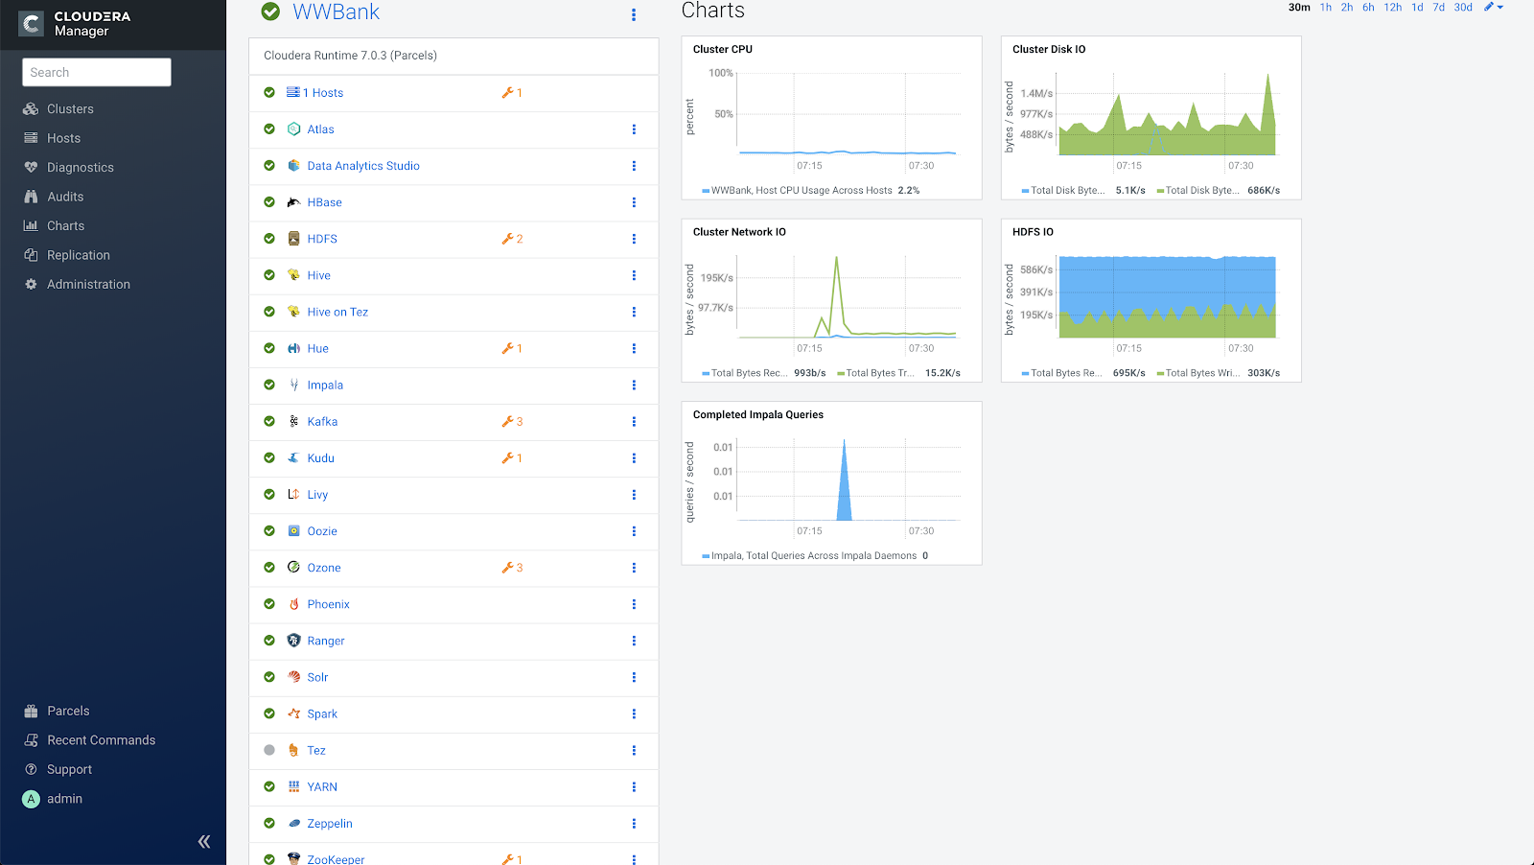Click the HDFS IO legend color swatch
Viewport: 1534px width, 865px height.
[x=1024, y=373]
